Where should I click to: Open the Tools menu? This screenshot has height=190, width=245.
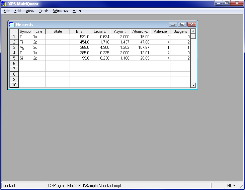(x=44, y=11)
